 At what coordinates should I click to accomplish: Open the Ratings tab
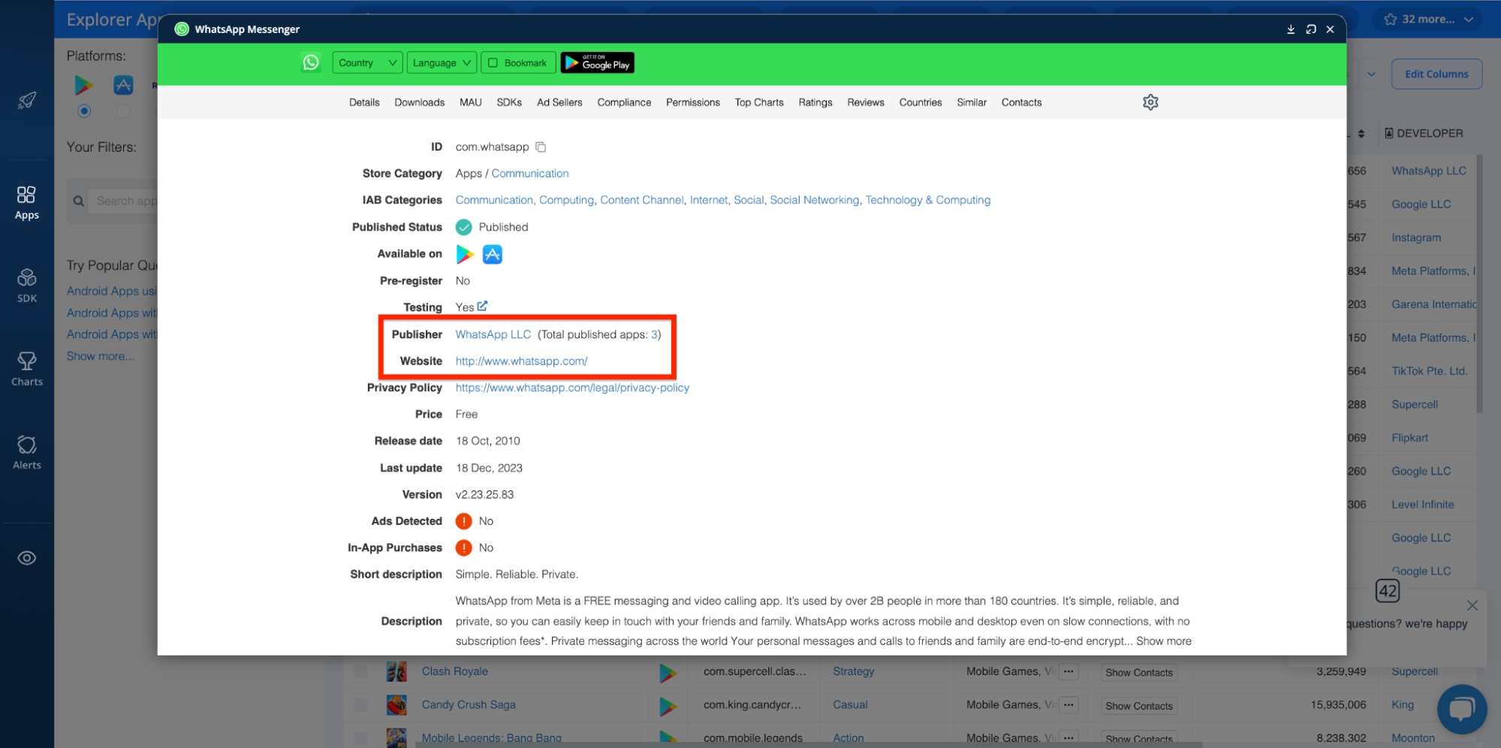(x=815, y=102)
